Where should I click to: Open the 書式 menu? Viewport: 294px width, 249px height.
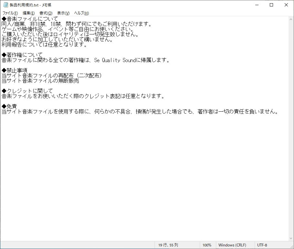(x=46, y=13)
